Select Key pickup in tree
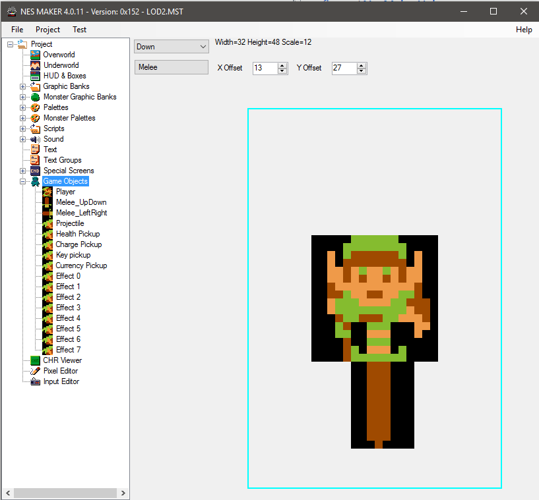The image size is (539, 500). tap(73, 255)
